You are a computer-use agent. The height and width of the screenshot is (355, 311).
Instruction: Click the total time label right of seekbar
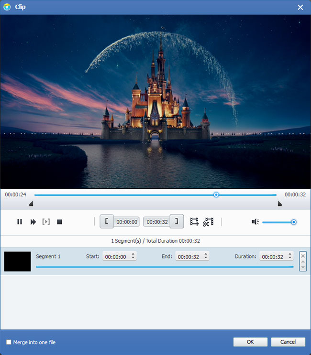click(295, 194)
